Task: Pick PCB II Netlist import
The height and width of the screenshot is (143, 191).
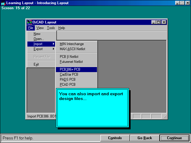Action: (69, 57)
